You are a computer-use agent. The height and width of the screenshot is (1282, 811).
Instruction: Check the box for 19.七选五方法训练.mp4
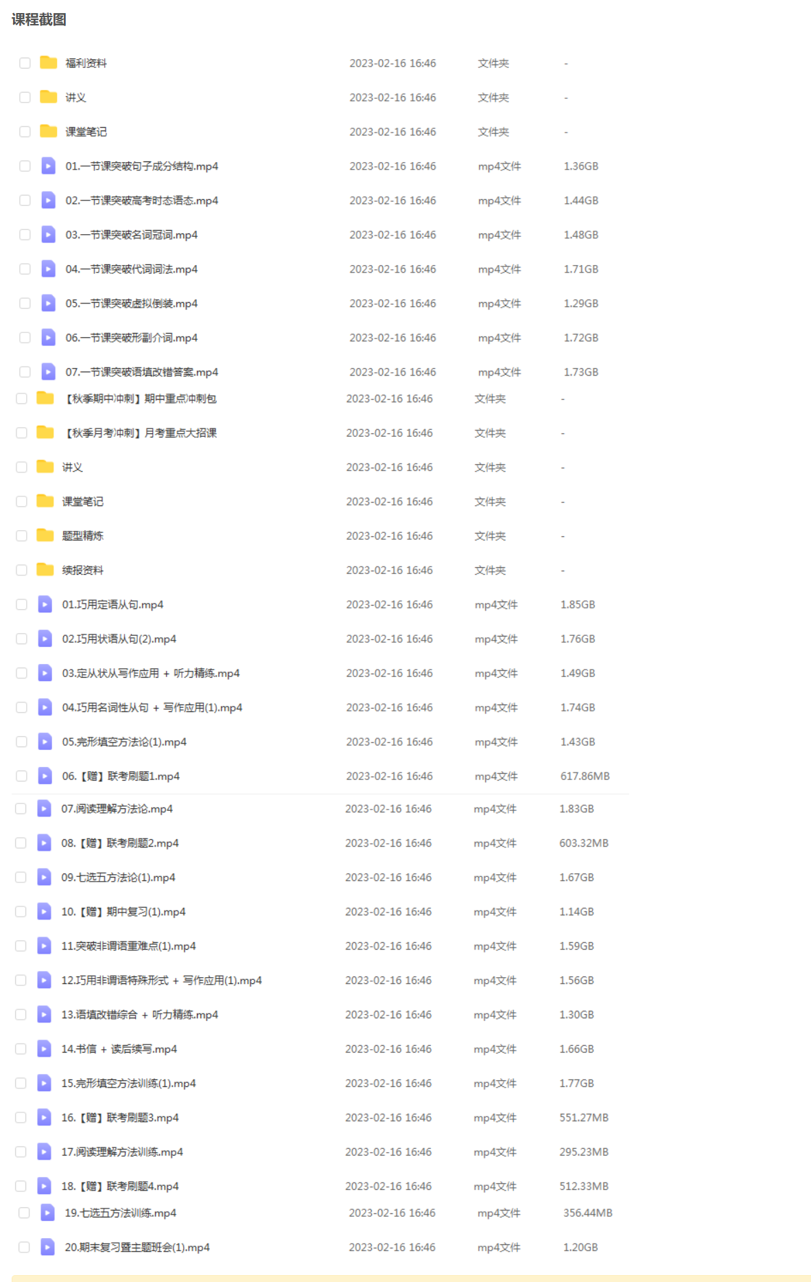(x=24, y=1213)
